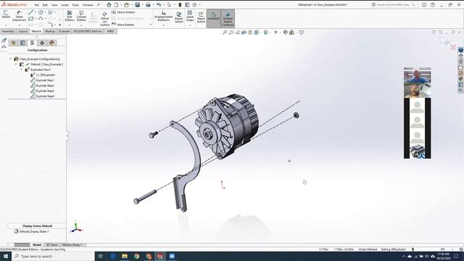
Task: Select the Circle sketch tool
Action: click(x=41, y=12)
